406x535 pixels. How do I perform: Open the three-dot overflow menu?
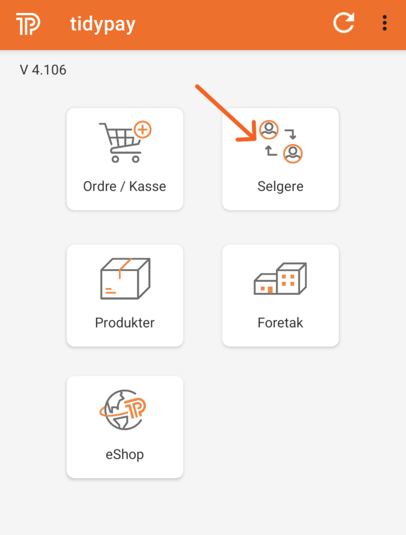[x=385, y=24]
